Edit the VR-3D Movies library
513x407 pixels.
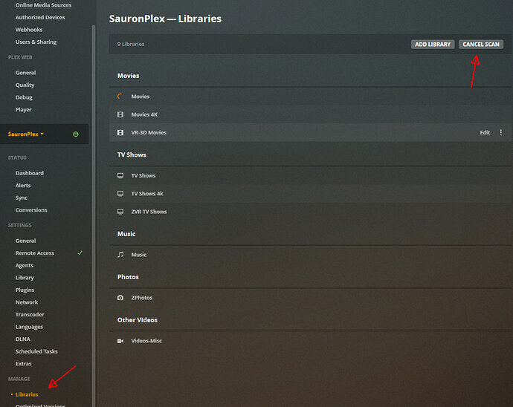(485, 132)
